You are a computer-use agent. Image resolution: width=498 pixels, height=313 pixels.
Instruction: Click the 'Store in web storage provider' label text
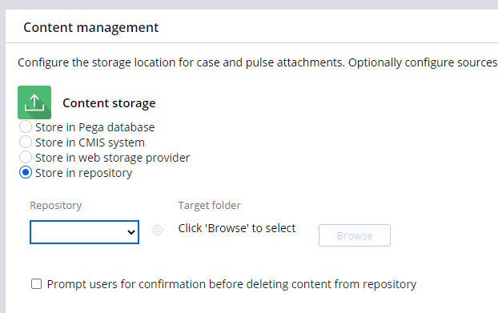[x=112, y=158]
